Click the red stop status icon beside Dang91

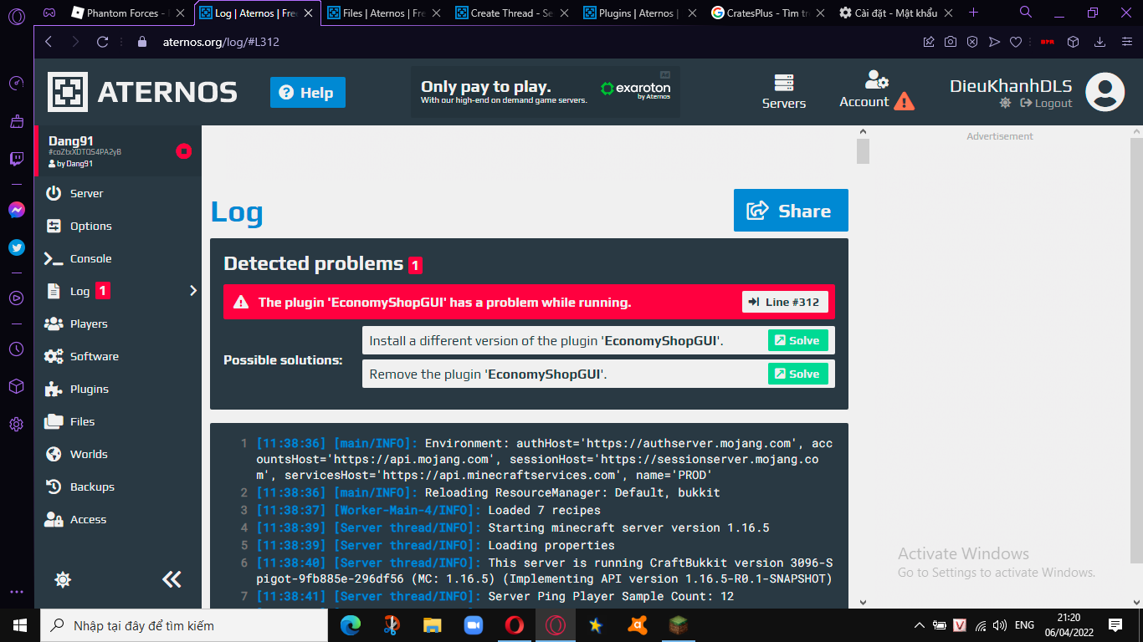click(x=184, y=151)
